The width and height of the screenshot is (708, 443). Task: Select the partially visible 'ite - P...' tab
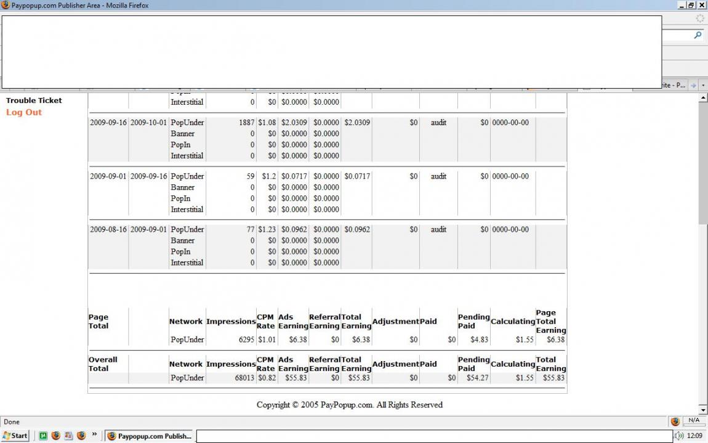(x=674, y=85)
